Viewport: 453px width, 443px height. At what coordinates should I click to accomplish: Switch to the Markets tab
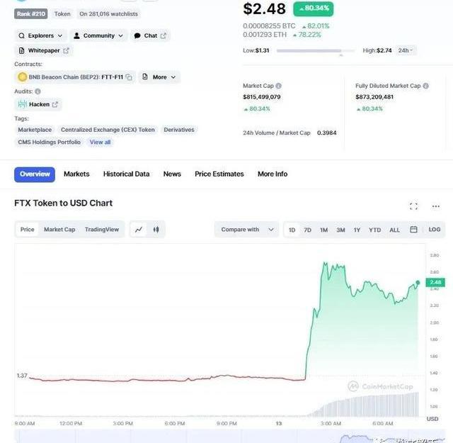tap(76, 174)
